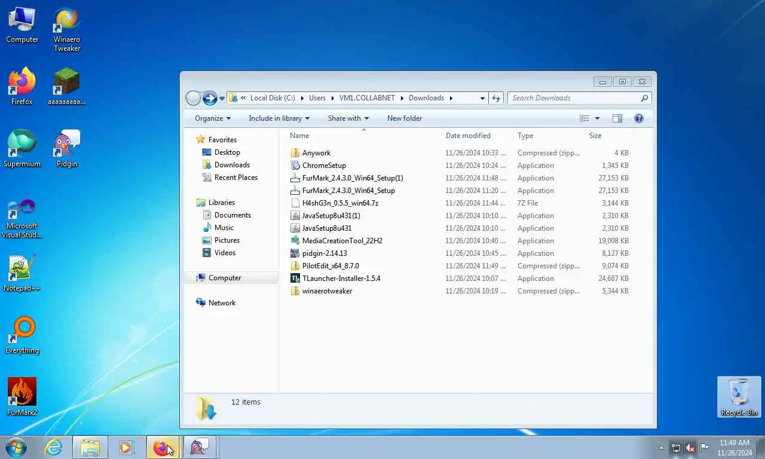The height and width of the screenshot is (459, 765).
Task: Open the Include in library menu
Action: [x=279, y=118]
